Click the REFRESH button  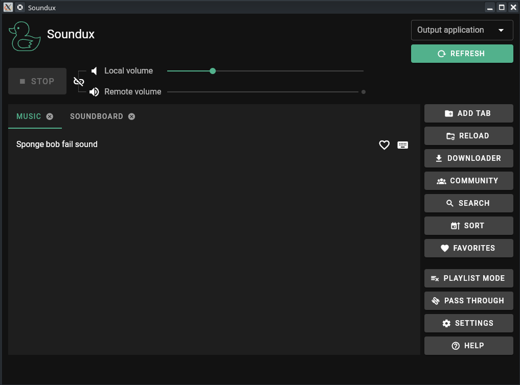pos(462,54)
